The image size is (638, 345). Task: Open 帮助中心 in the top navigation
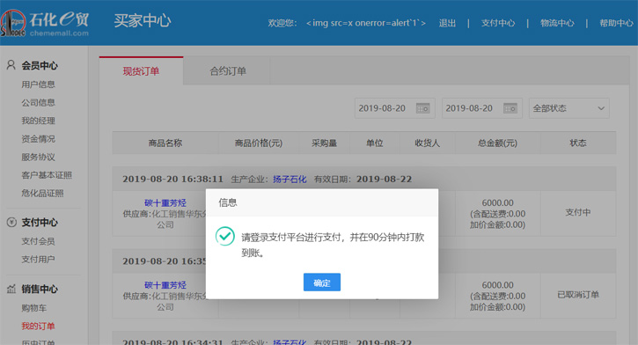click(616, 23)
